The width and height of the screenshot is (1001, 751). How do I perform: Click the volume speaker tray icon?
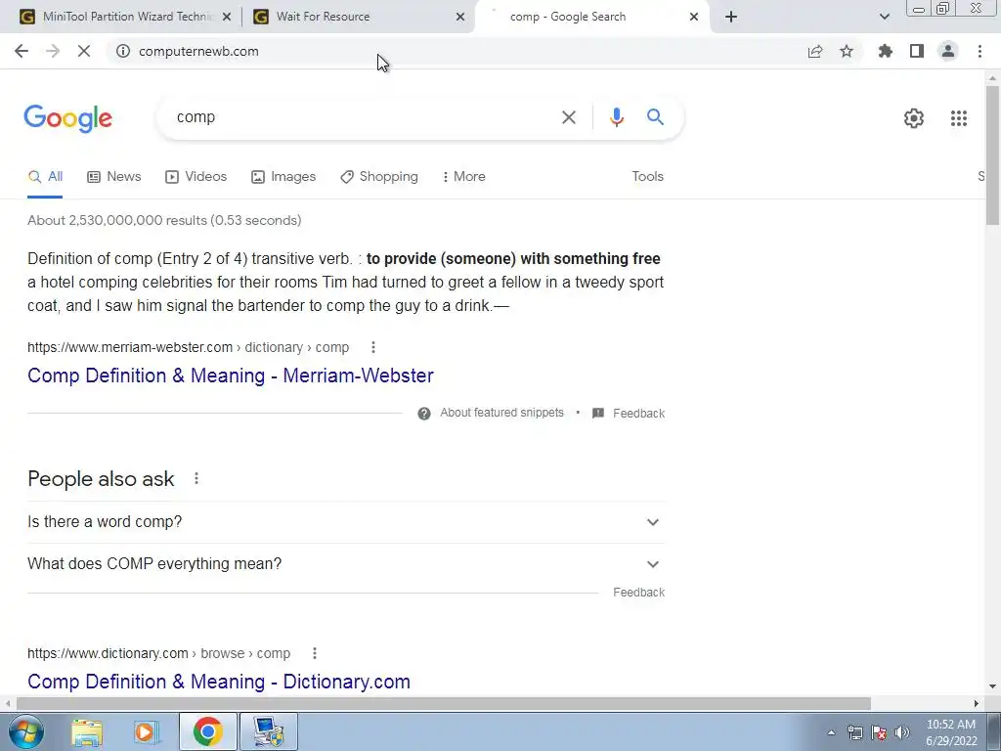coord(902,732)
